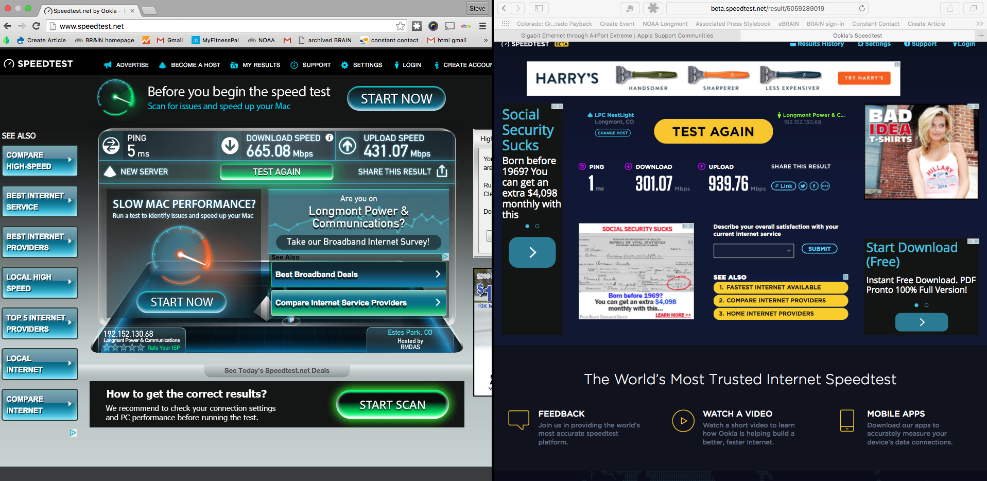Click the Take our Broadband Internet Survey button
Image resolution: width=987 pixels, height=481 pixels.
(358, 242)
